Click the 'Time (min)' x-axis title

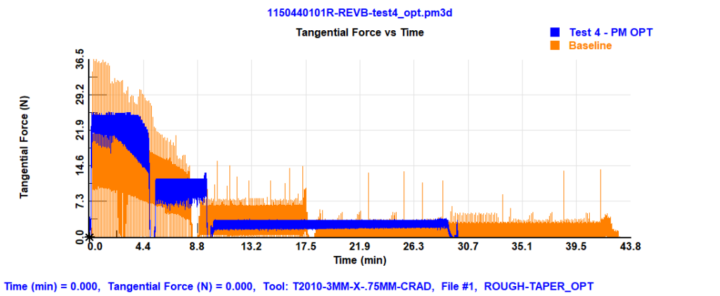click(360, 260)
